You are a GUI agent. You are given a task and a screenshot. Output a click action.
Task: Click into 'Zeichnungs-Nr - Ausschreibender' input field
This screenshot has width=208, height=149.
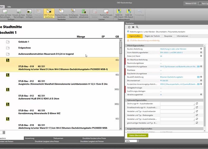click(177, 103)
